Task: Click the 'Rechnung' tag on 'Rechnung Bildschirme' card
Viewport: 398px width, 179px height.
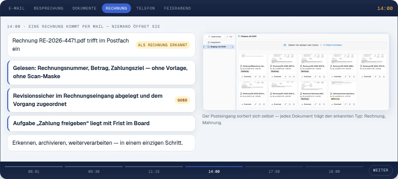Action: (245, 71)
